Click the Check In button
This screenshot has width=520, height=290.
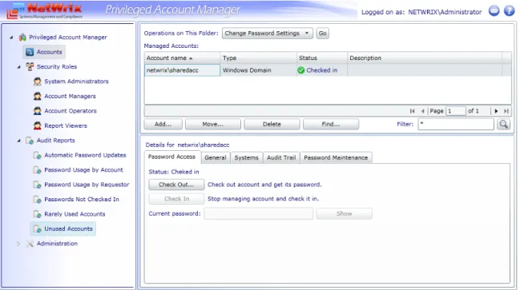176,199
